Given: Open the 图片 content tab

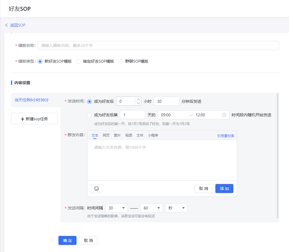Looking at the screenshot, I should click(x=117, y=135).
